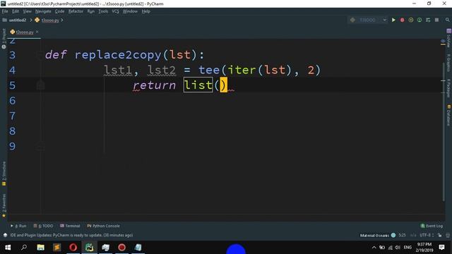Open the Edit menu
This screenshot has height=254, width=452.
pos(16,11)
